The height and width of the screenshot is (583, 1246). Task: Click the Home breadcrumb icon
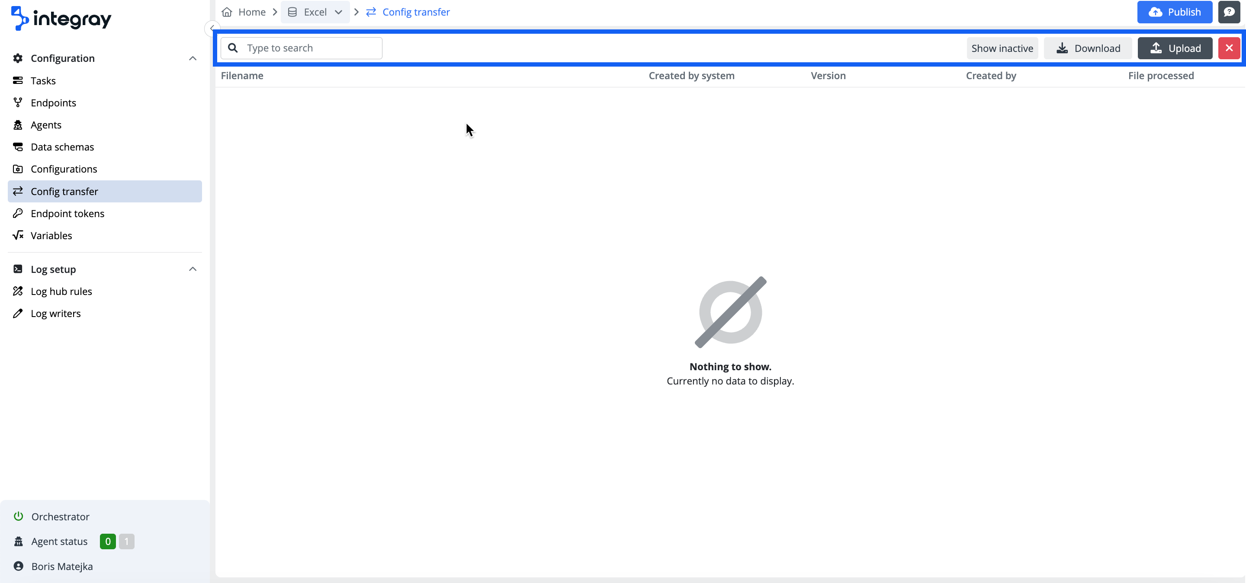pyautogui.click(x=227, y=12)
